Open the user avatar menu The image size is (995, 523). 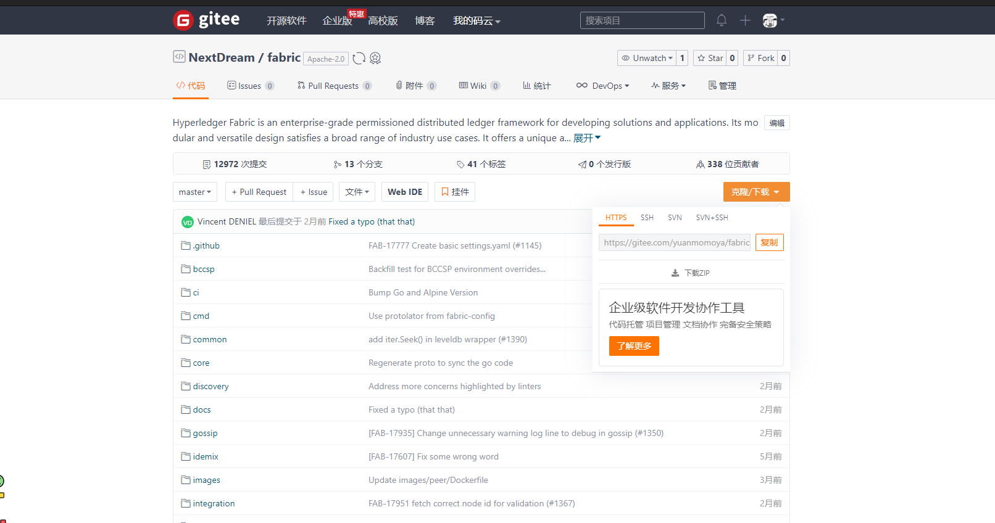click(x=773, y=20)
